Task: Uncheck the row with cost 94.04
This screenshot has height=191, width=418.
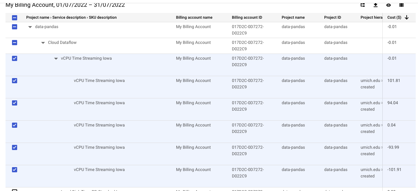Action: (15, 103)
